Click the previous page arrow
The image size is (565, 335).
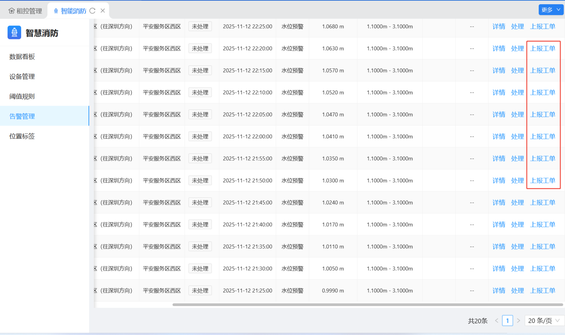pos(496,321)
